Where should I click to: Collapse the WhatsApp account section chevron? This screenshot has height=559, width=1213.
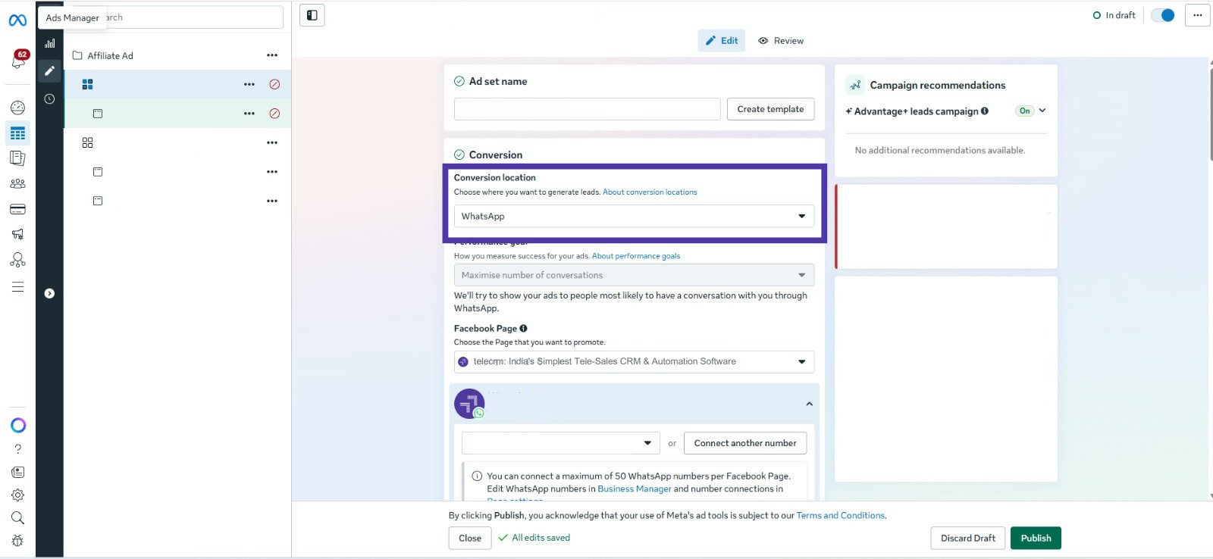(809, 404)
